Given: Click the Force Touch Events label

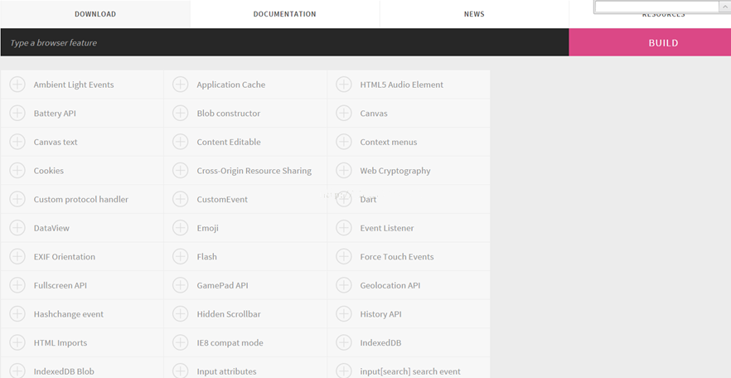Looking at the screenshot, I should point(396,257).
